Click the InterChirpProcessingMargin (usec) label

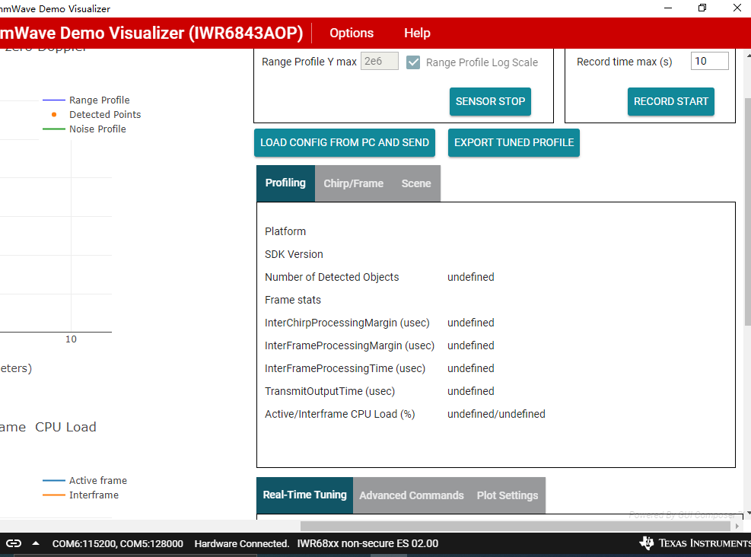[347, 323]
